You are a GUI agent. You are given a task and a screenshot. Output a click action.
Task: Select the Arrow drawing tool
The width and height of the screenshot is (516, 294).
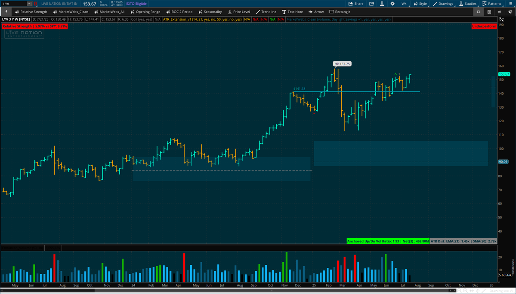click(316, 12)
